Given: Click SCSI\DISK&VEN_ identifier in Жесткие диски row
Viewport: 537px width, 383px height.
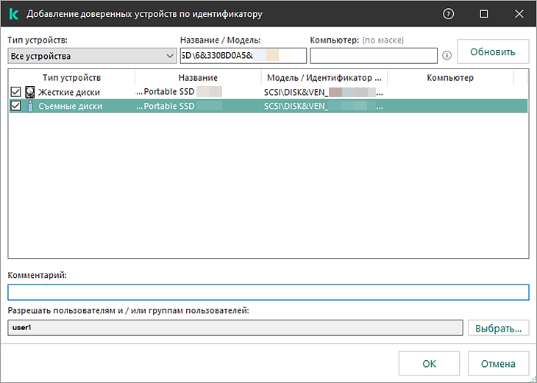Looking at the screenshot, I should pos(296,93).
